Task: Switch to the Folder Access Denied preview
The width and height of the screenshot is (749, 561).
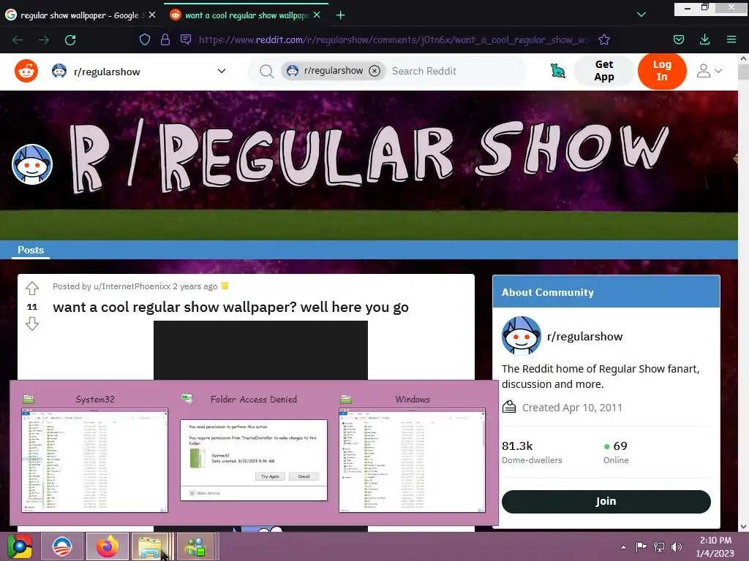Action: pyautogui.click(x=254, y=453)
